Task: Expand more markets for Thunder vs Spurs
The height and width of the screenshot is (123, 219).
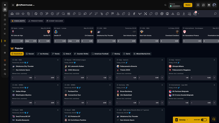Action: 58,78
